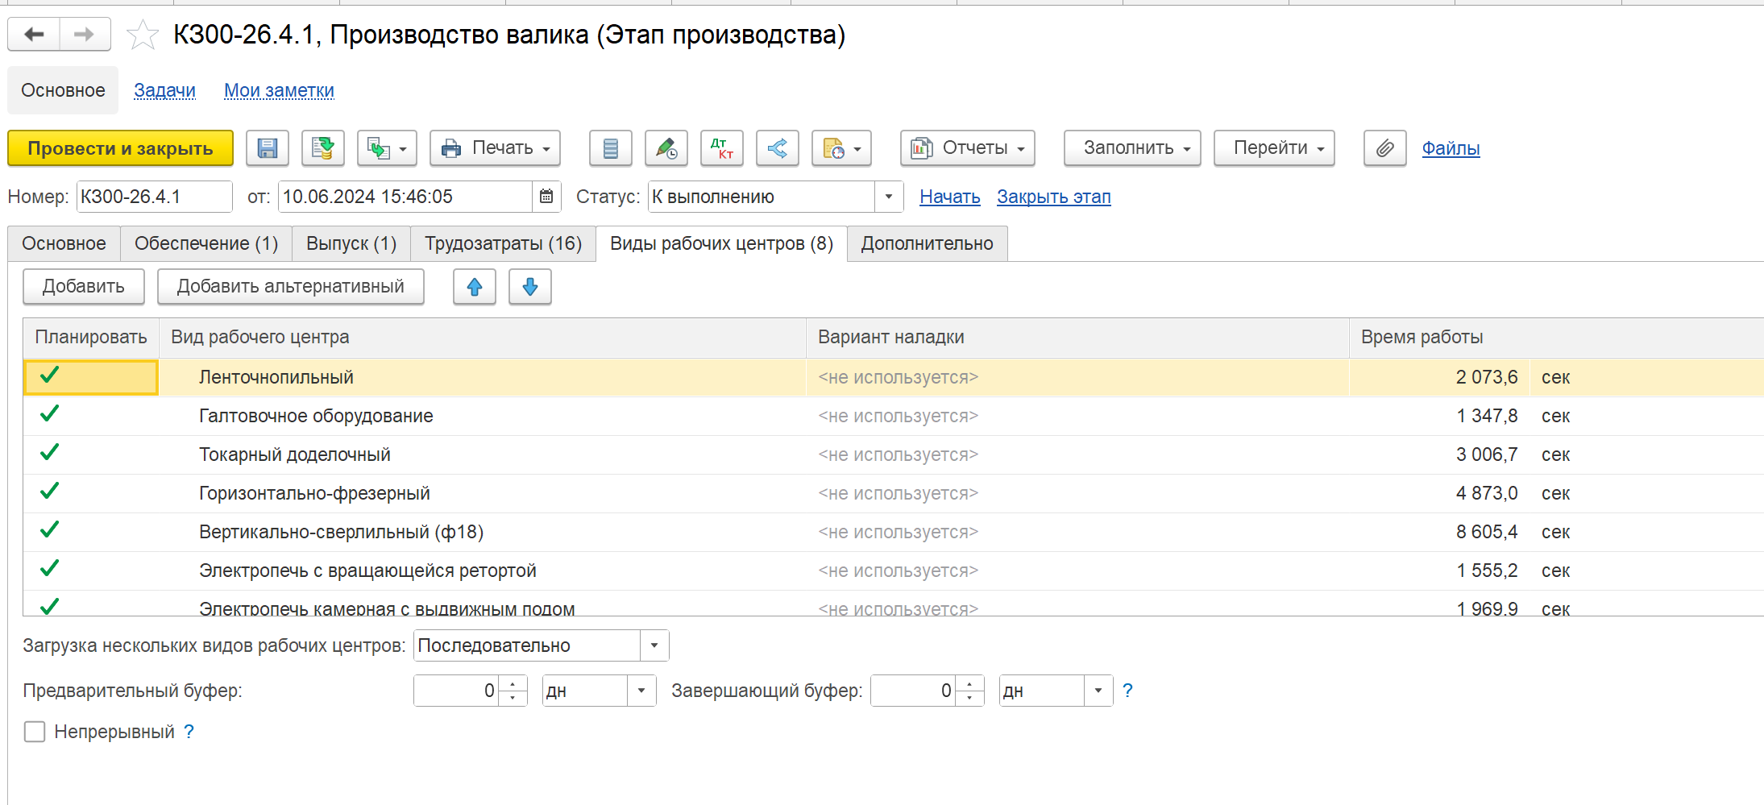This screenshot has width=1764, height=805.
Task: Select the top Основное navigation item
Action: [63, 90]
